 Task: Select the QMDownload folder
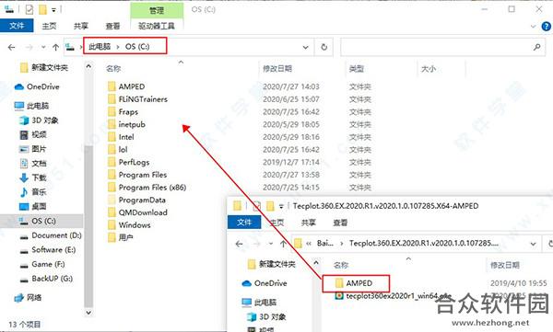coord(143,212)
